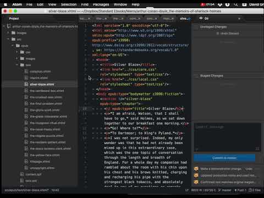Click Push 1 in the status bar
264x198 pixels.
pos(240,190)
